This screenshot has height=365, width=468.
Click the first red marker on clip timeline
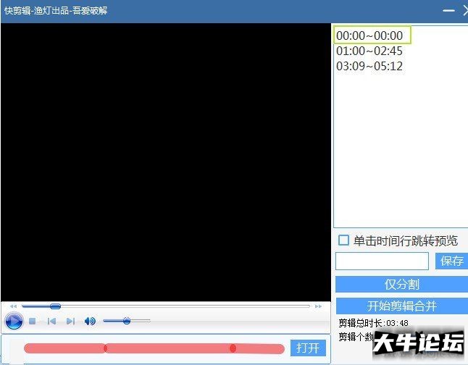(x=105, y=348)
